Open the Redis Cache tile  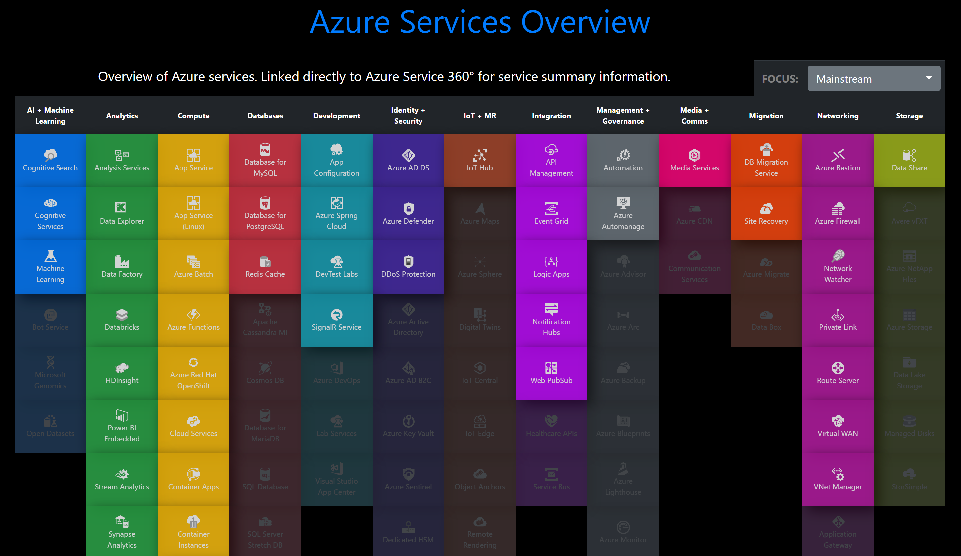pos(265,267)
